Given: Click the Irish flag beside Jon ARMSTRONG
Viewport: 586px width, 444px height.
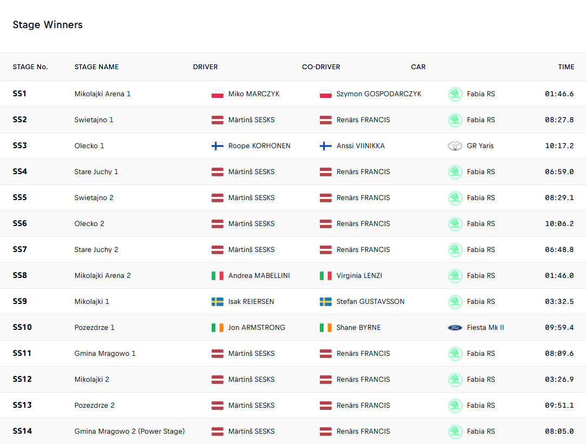Looking at the screenshot, I should point(217,328).
